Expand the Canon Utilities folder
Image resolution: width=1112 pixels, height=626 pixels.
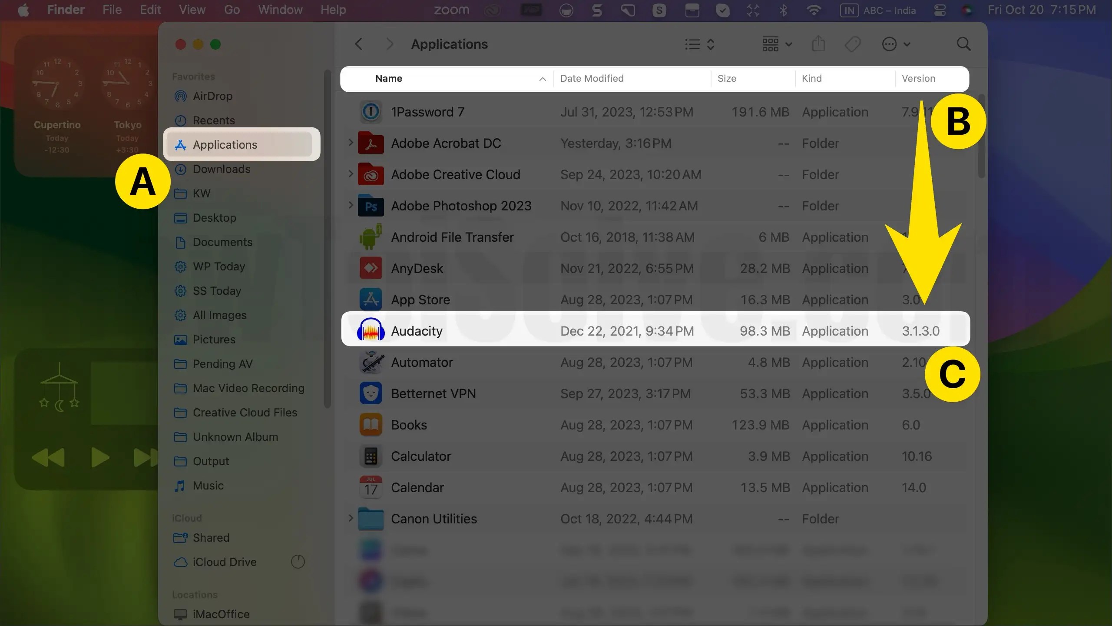click(x=351, y=518)
